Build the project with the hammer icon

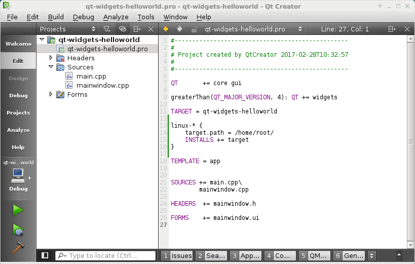(x=18, y=248)
